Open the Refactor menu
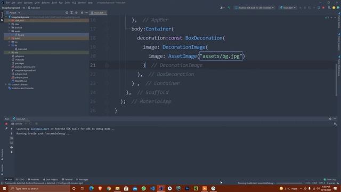This screenshot has width=341, height=192. 46,3
